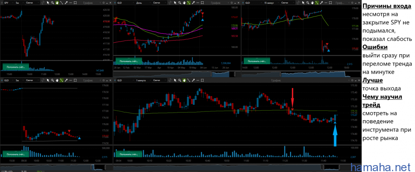
Task: Open settings gear of GLD daily chart
Action: point(232,3)
